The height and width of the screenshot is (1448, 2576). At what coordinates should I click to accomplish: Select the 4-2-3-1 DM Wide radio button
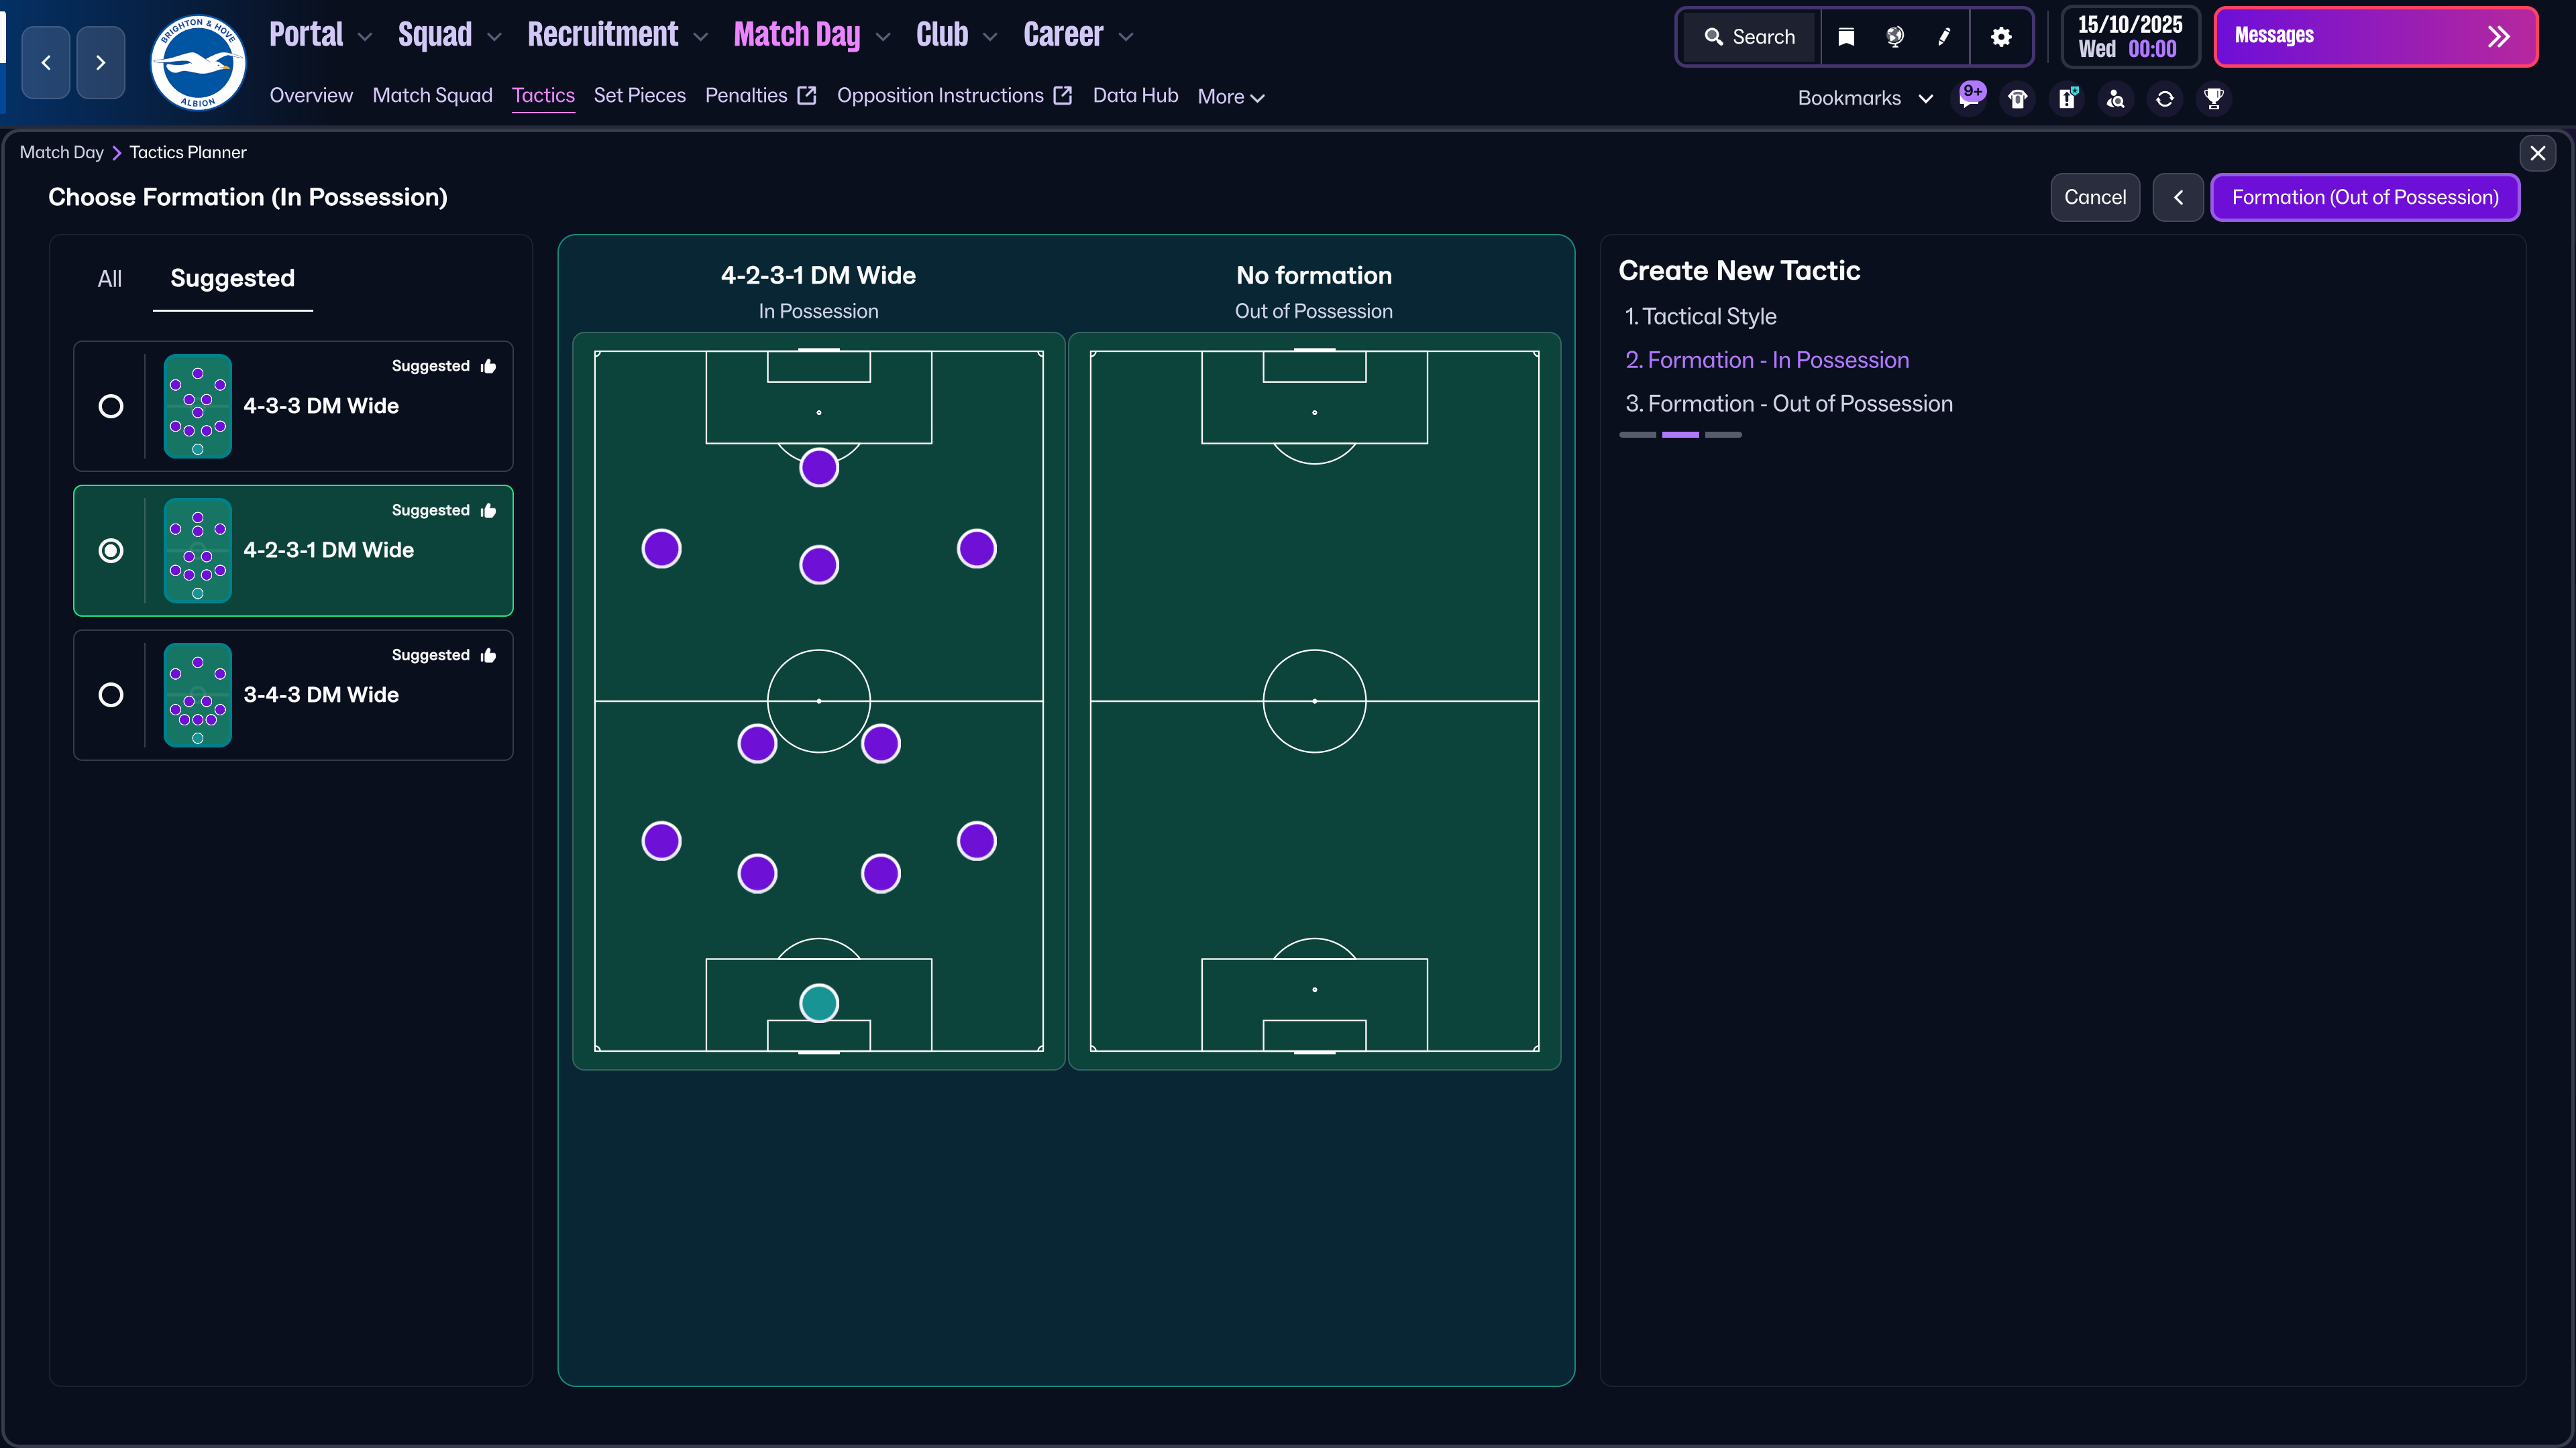tap(111, 550)
